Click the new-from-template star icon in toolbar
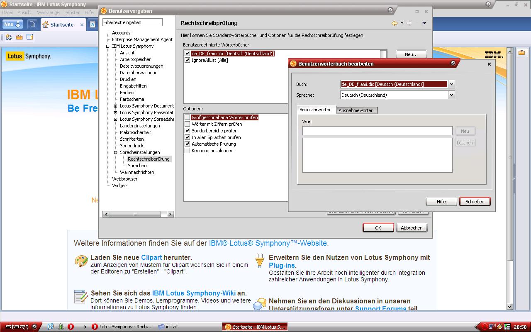 9,37
